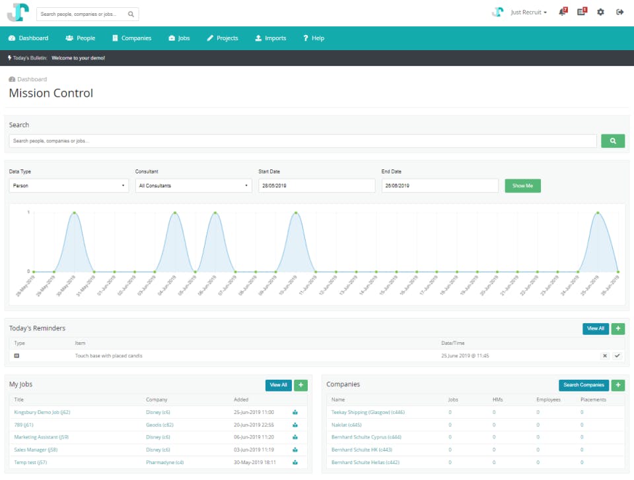
Task: Add a new job with green plus
Action: [x=300, y=385]
